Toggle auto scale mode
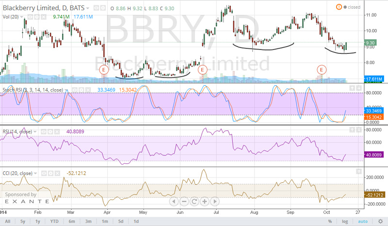 pos(363,221)
